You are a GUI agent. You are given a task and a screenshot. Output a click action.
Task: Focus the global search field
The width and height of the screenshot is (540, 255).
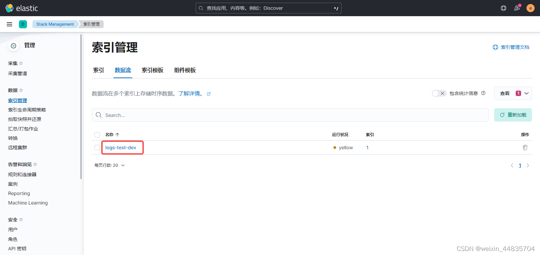click(269, 8)
